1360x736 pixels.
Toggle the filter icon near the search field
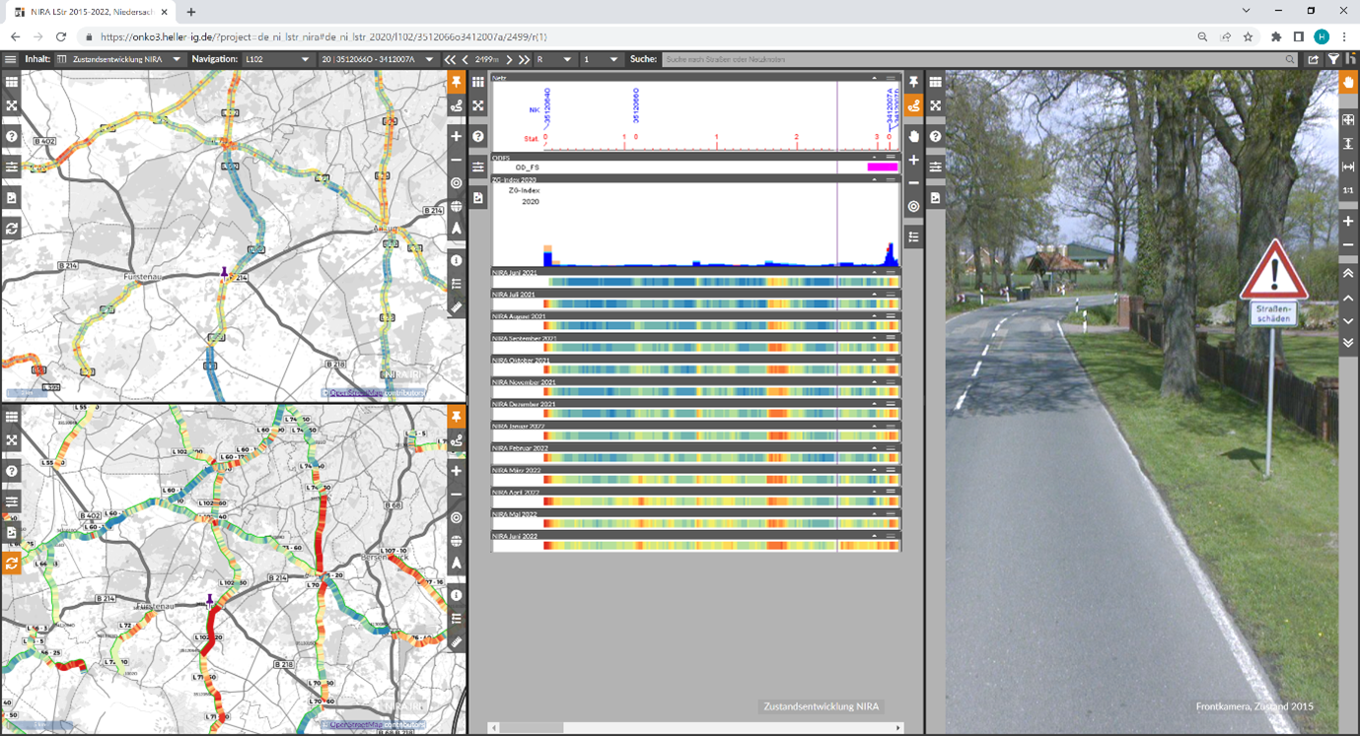pyautogui.click(x=1333, y=59)
